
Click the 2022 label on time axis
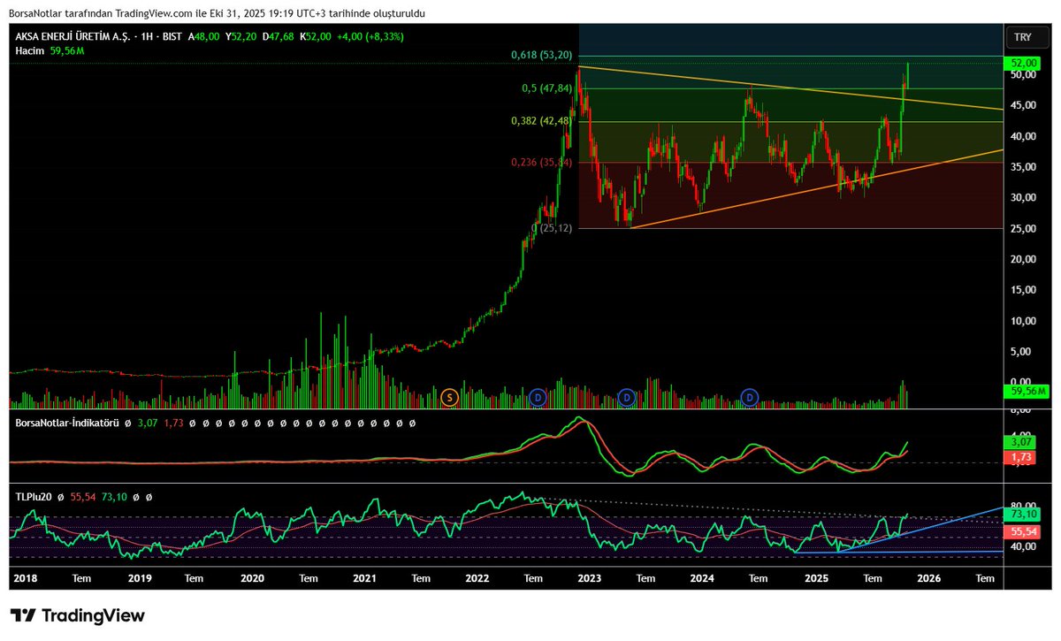point(477,578)
